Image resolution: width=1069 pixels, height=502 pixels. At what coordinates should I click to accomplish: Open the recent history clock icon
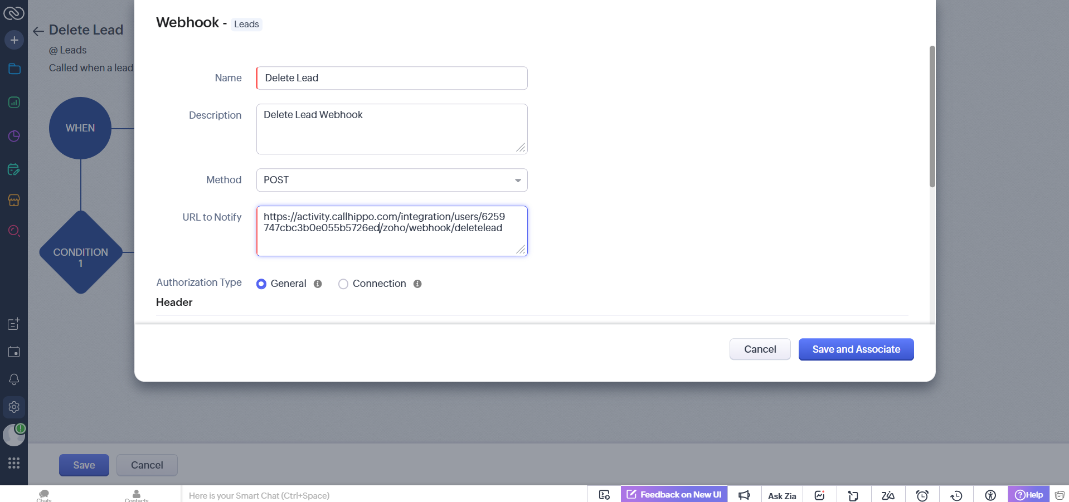coord(956,495)
